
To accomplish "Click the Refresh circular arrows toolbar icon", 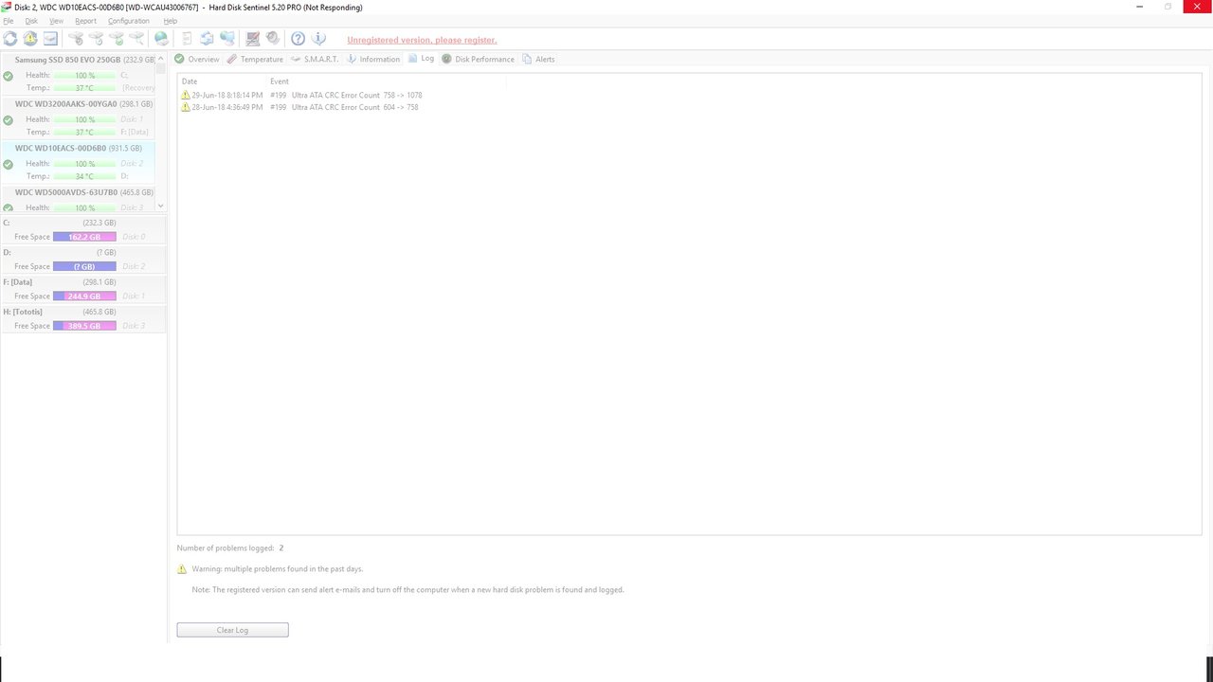I will coord(10,39).
